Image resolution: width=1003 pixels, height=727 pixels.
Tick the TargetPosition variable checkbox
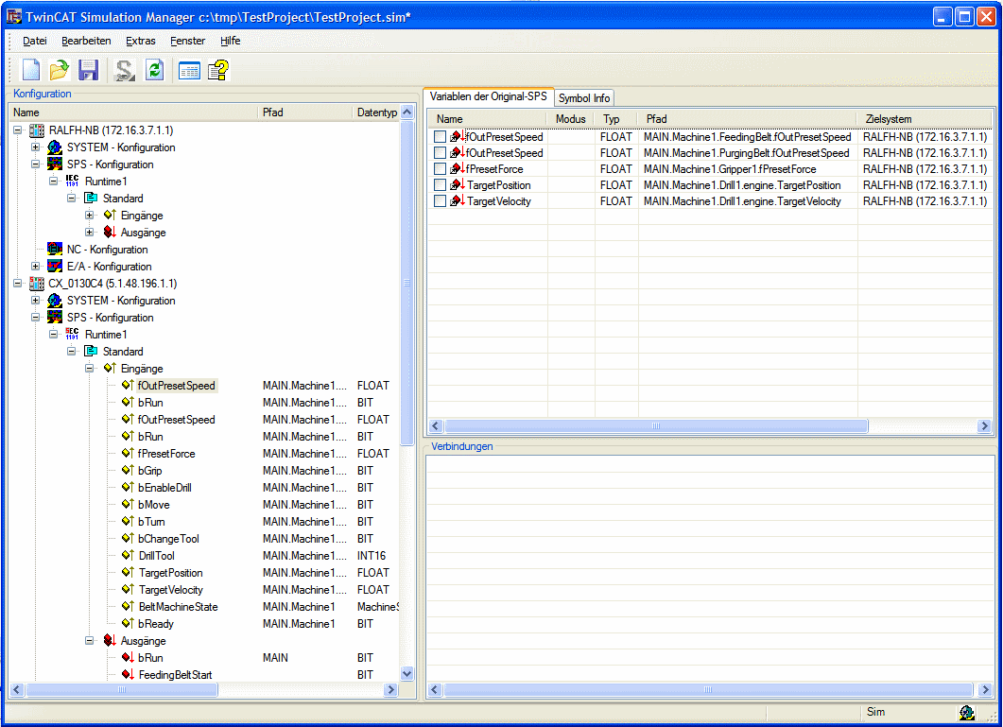[440, 184]
